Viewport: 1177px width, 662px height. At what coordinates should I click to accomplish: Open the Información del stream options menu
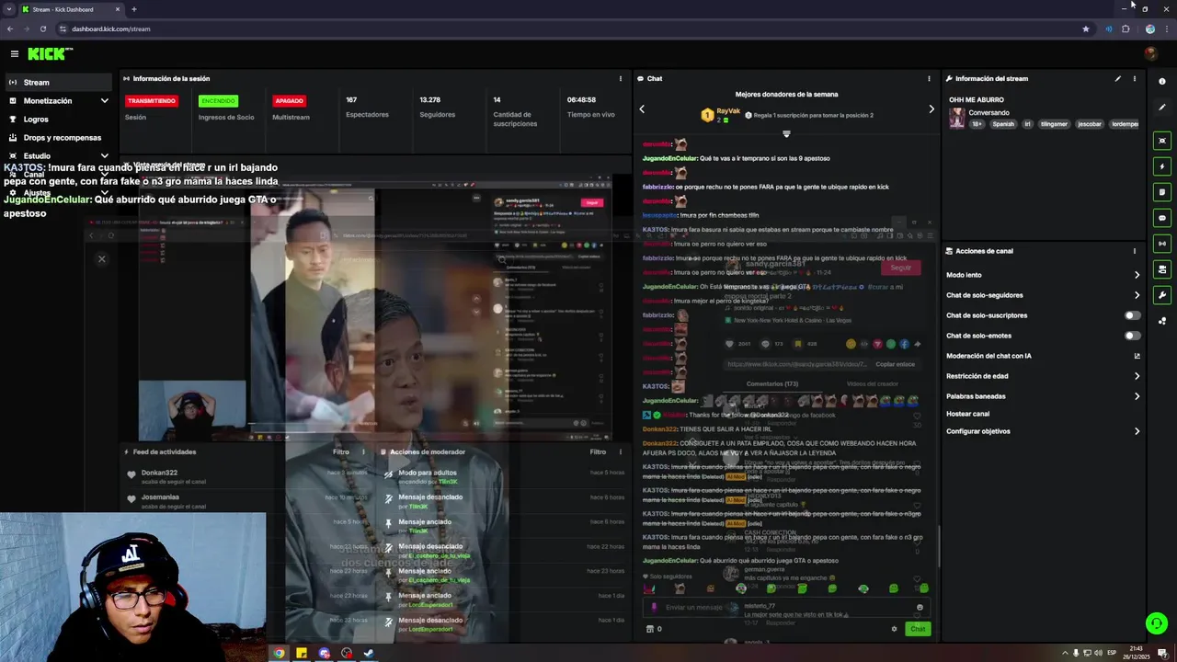(1134, 78)
